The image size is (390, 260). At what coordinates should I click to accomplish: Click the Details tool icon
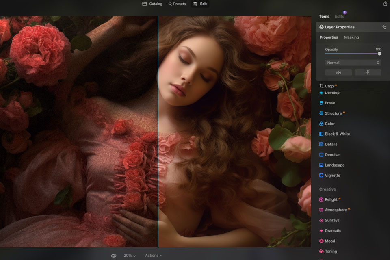321,144
